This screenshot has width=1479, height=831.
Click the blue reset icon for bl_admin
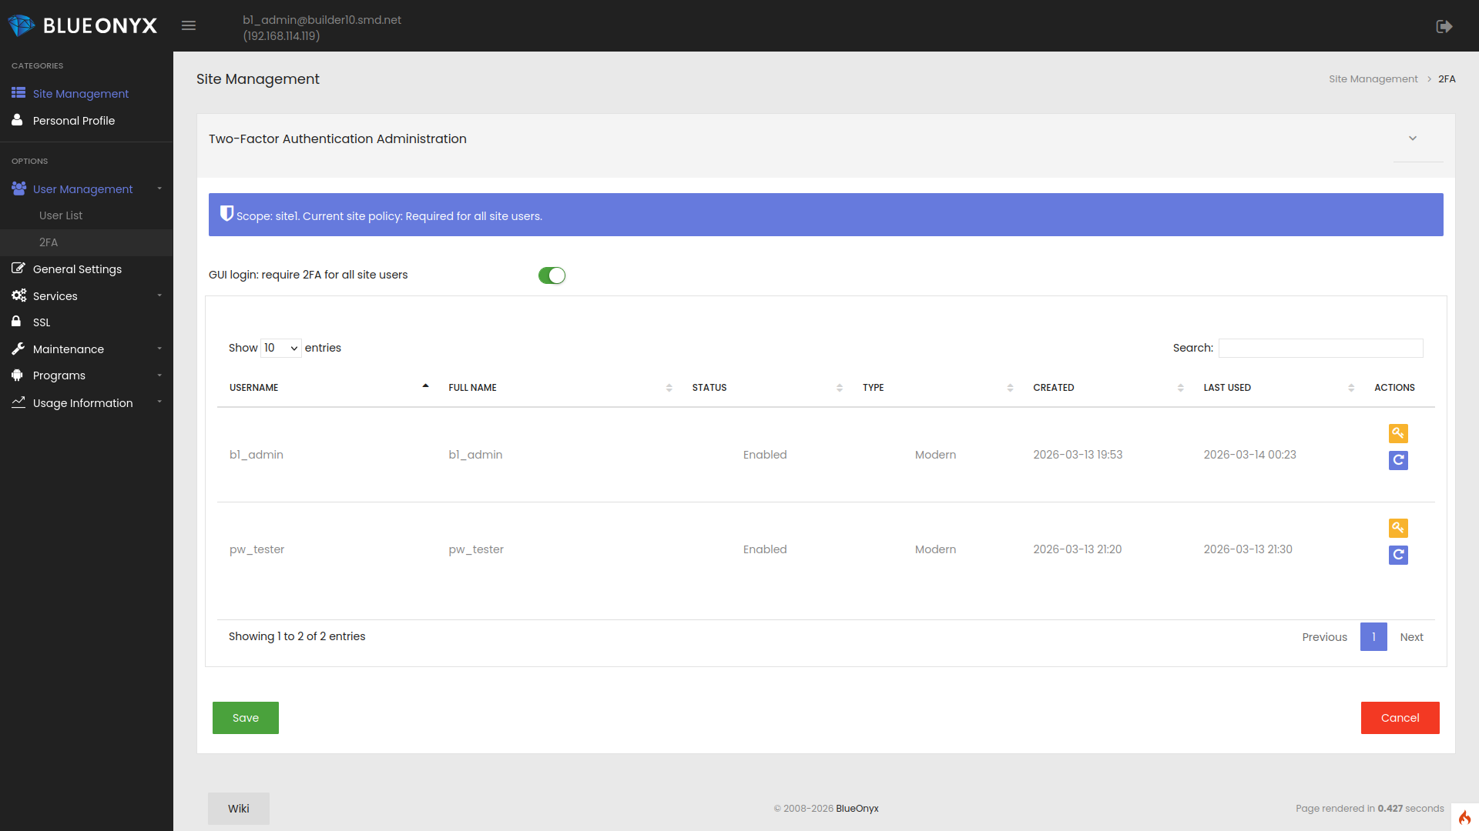point(1398,460)
